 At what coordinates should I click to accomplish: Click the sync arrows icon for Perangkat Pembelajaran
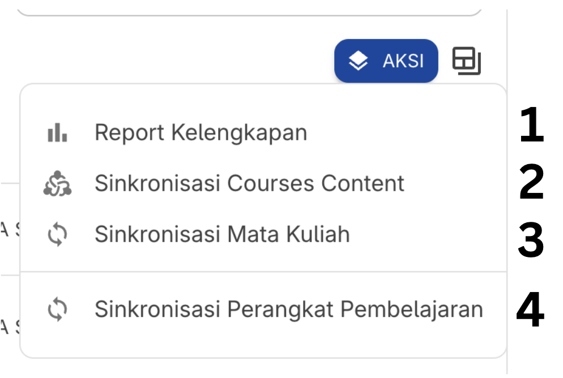coord(57,309)
